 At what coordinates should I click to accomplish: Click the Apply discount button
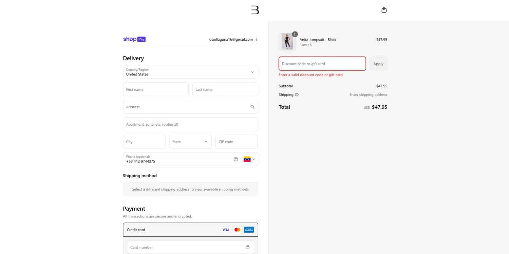pyautogui.click(x=378, y=64)
